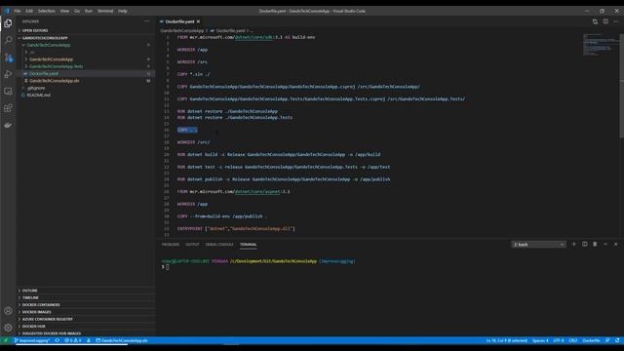Select the Dockerfile.yaml editor tab
This screenshot has height=351, width=624.
pos(179,21)
